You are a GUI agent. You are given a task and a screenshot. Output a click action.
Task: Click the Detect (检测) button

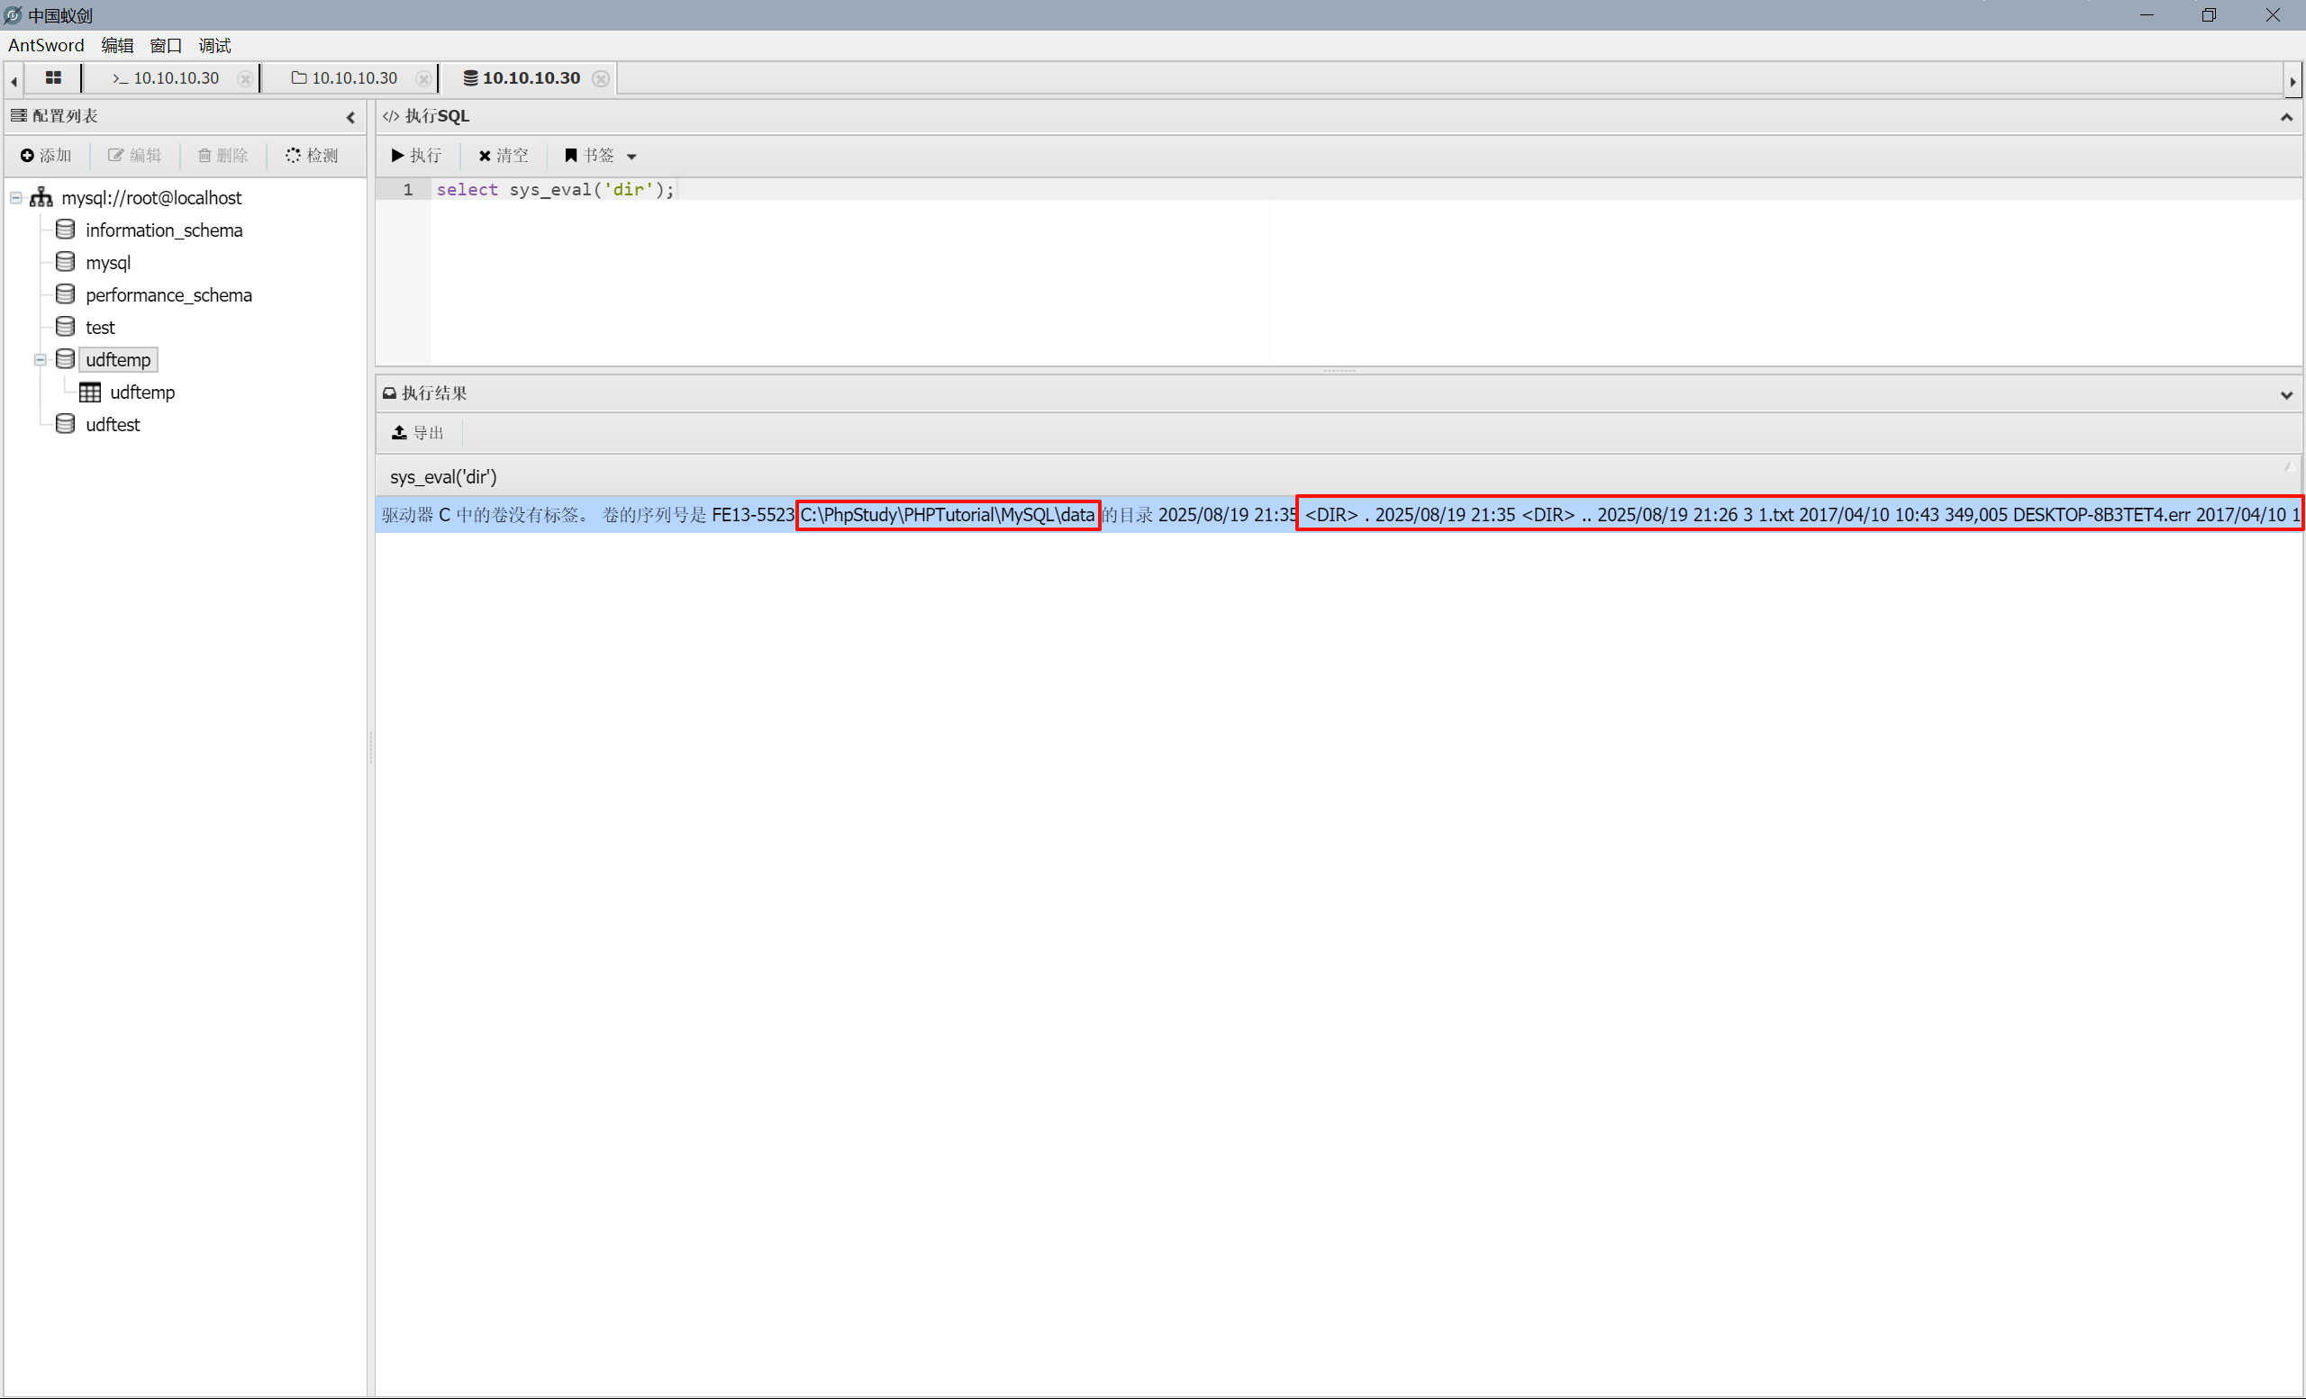tap(313, 155)
